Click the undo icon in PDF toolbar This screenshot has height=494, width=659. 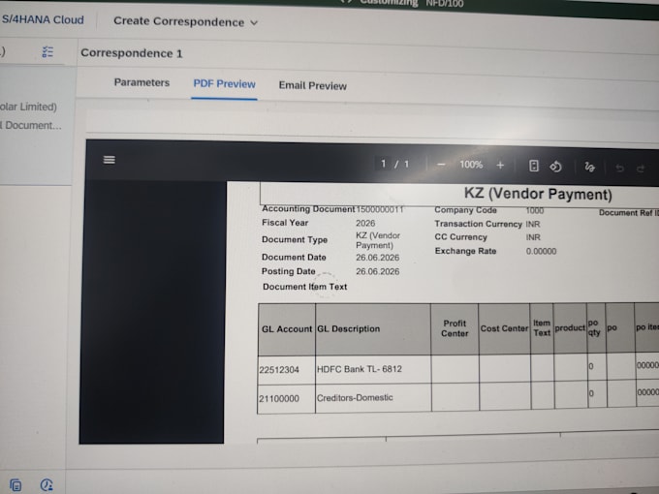coord(619,169)
